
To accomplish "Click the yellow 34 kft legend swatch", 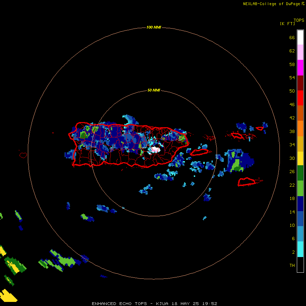I will tap(300, 158).
